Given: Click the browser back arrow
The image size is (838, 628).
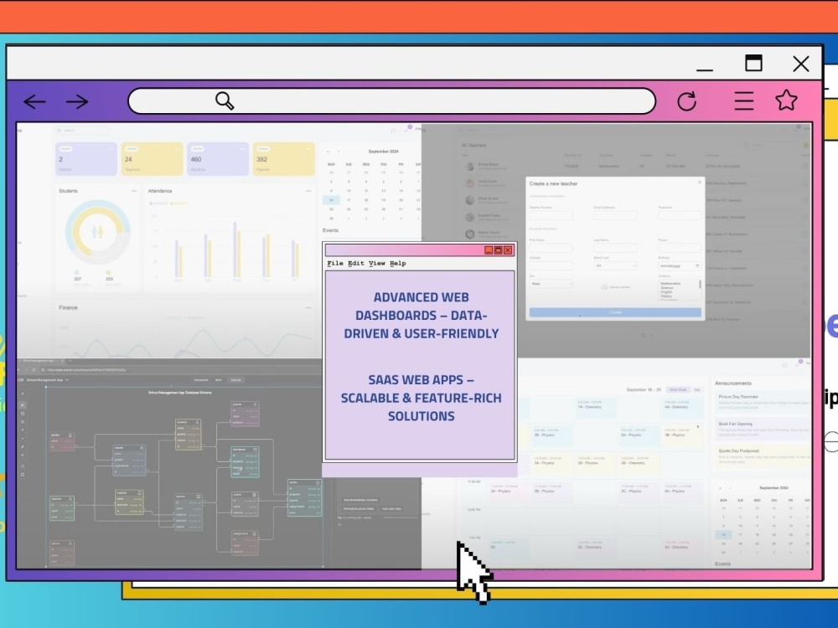Looking at the screenshot, I should [x=34, y=101].
